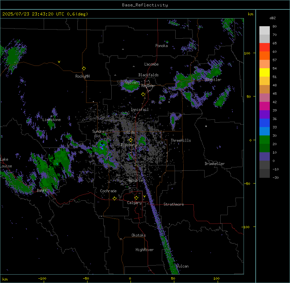Click the ThreeHills label

[181, 140]
